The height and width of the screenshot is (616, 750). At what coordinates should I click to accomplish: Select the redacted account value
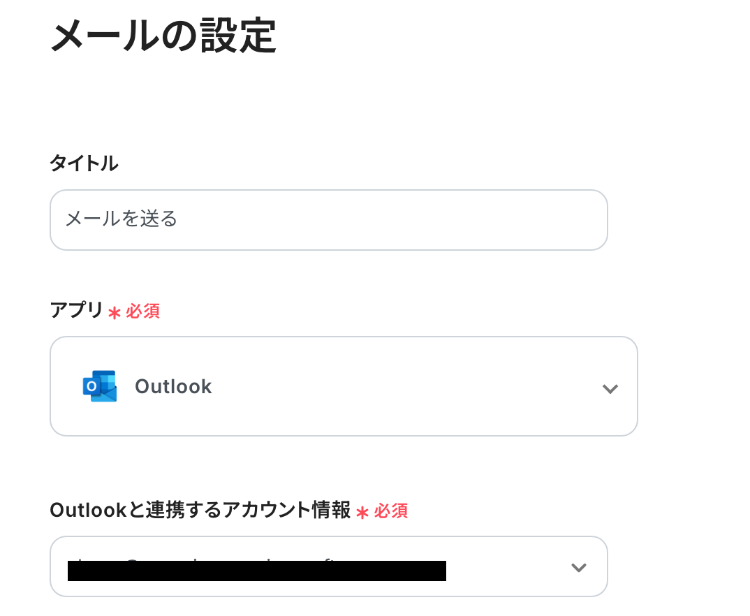[x=257, y=570]
